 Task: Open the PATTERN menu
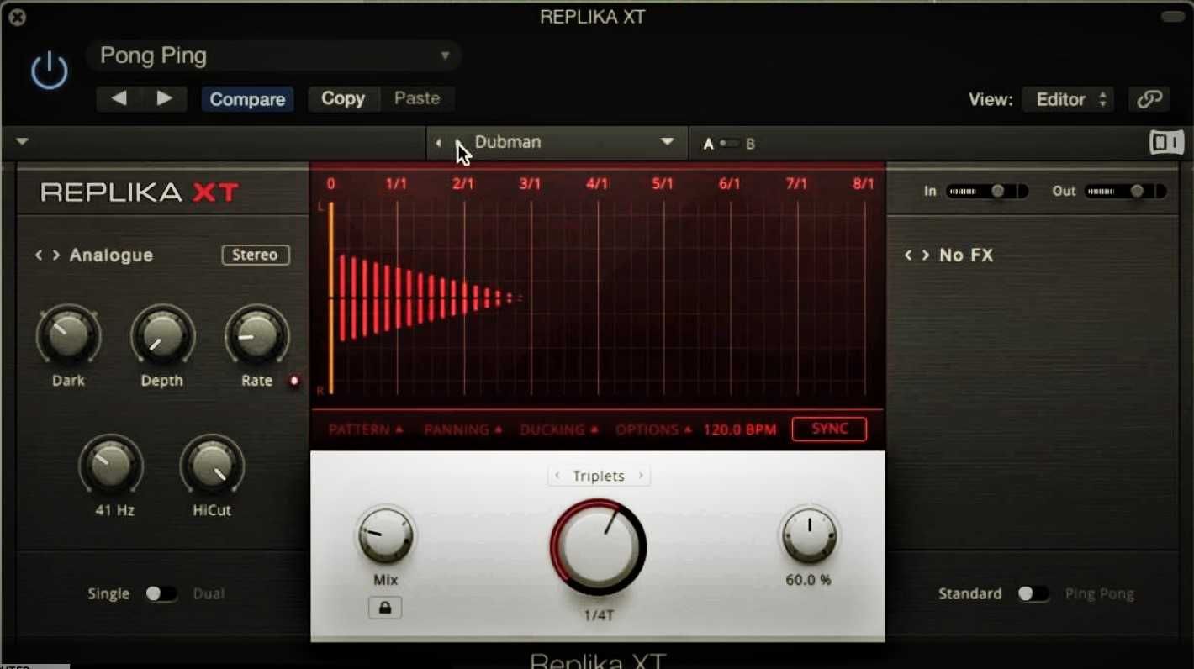coord(366,429)
